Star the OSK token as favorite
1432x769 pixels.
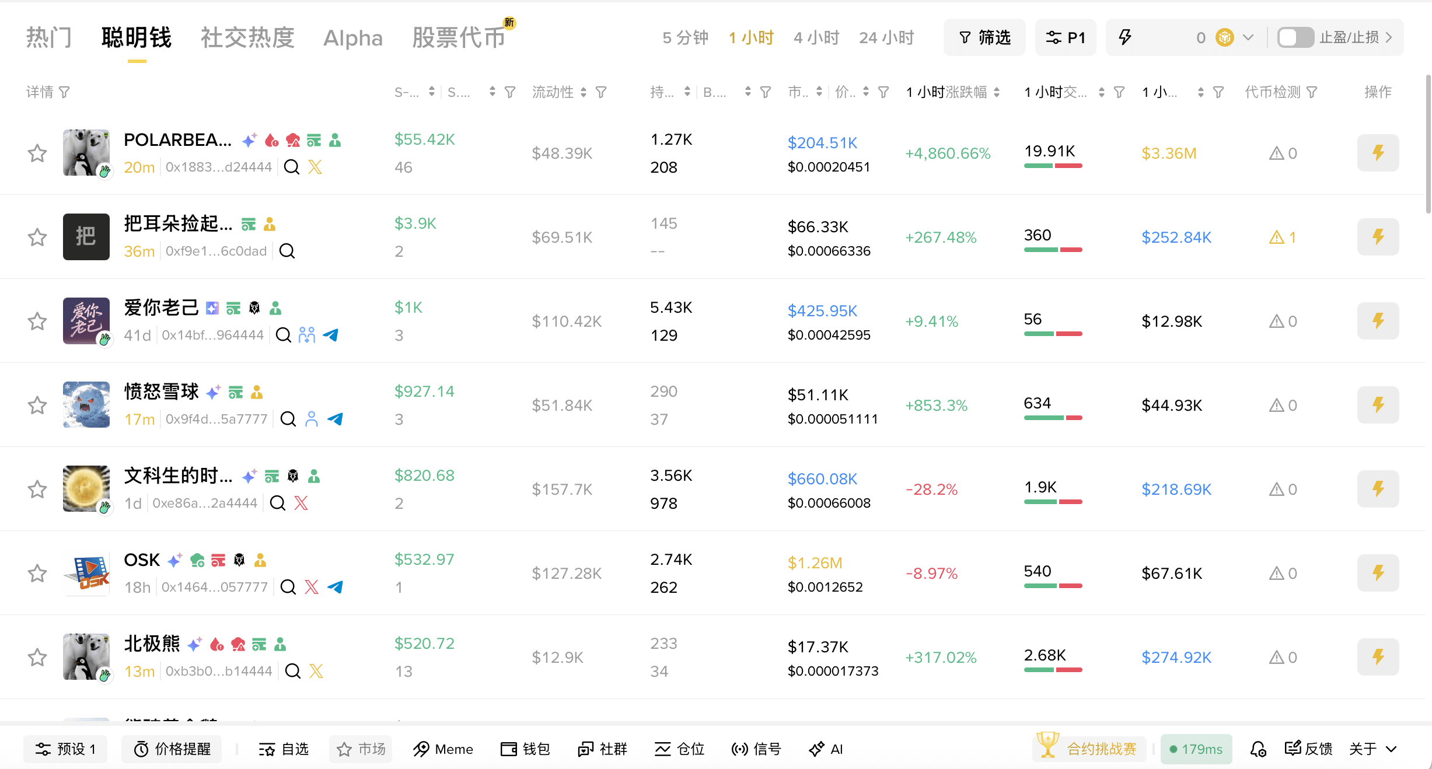(37, 573)
